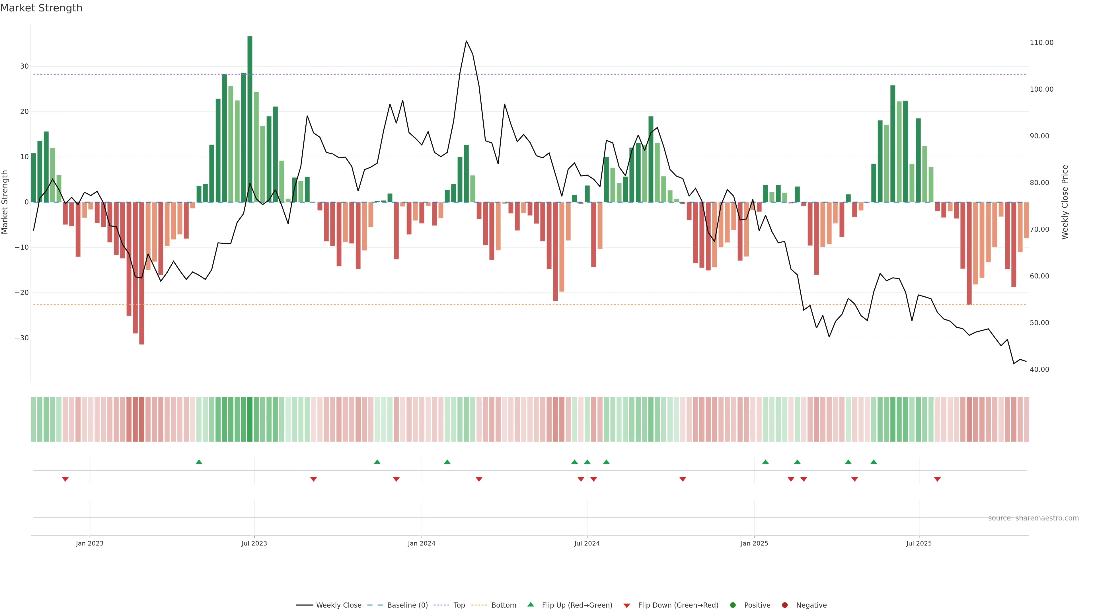Click the darkest green heatmap cell near Jul 2023

coord(250,419)
